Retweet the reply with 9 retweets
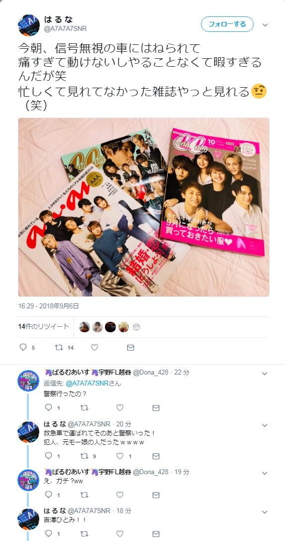Screen dimensions: 285x541 coord(85,456)
